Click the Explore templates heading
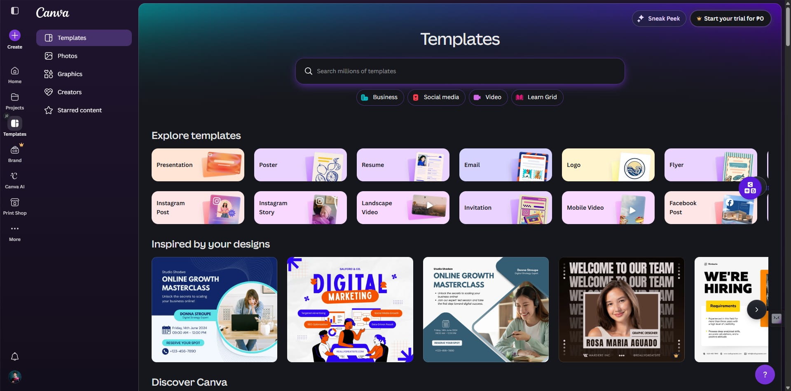Screen dimensions: 791x391 point(196,136)
